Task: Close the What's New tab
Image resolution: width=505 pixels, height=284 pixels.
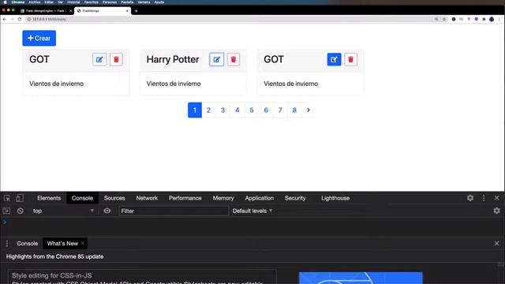Action: click(83, 243)
